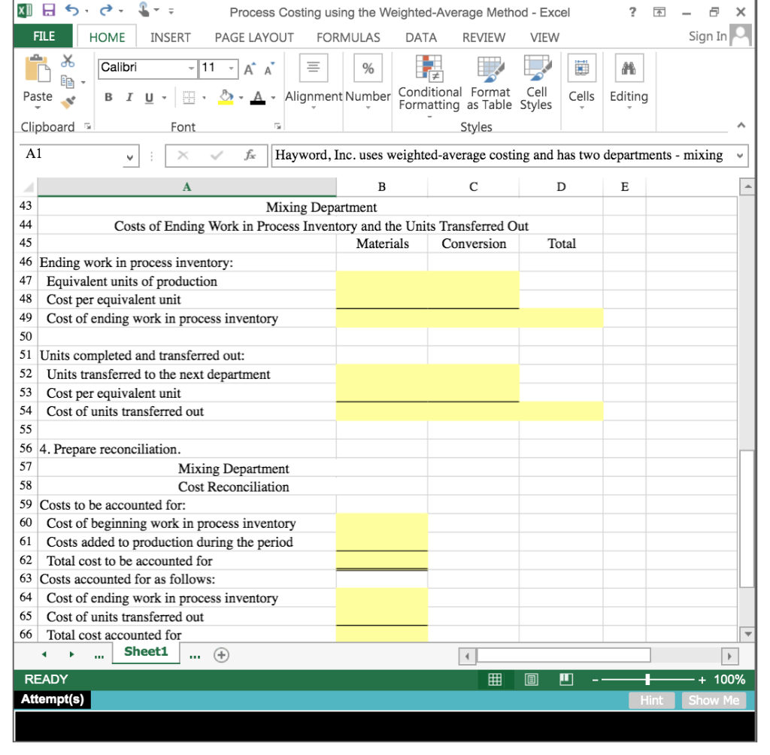Open underline style dropdown arrow

click(164, 98)
